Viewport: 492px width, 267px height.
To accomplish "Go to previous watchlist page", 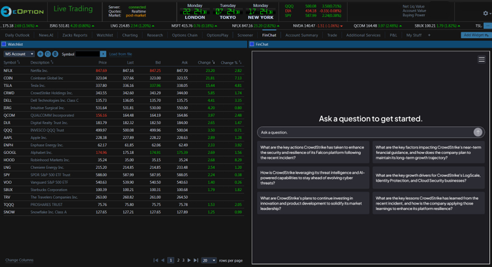I will pyautogui.click(x=162, y=260).
